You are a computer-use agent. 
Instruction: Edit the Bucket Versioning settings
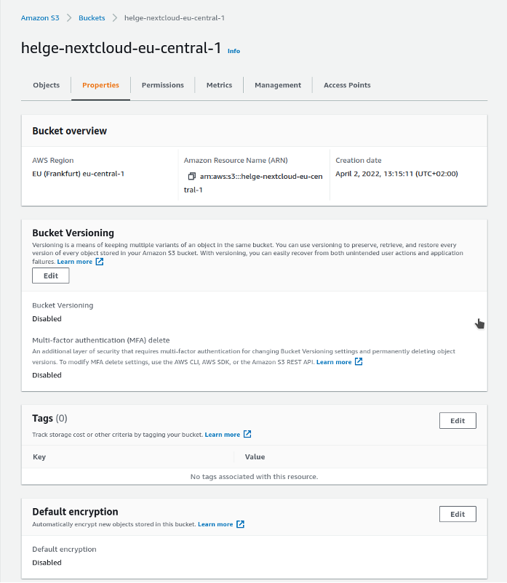(50, 276)
